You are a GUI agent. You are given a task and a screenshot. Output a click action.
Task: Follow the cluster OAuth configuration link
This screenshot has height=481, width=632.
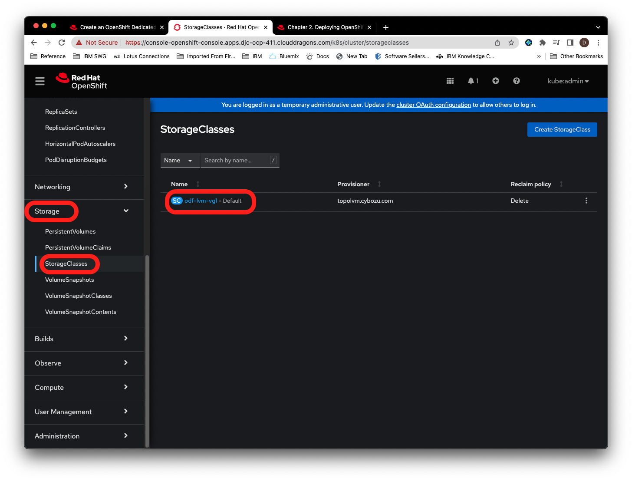[434, 105]
